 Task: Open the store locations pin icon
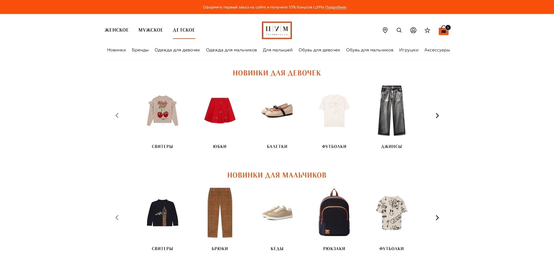pos(385,30)
